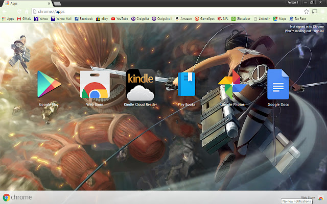
Task: Open the LinkedIn bookmark
Action: (x=262, y=19)
